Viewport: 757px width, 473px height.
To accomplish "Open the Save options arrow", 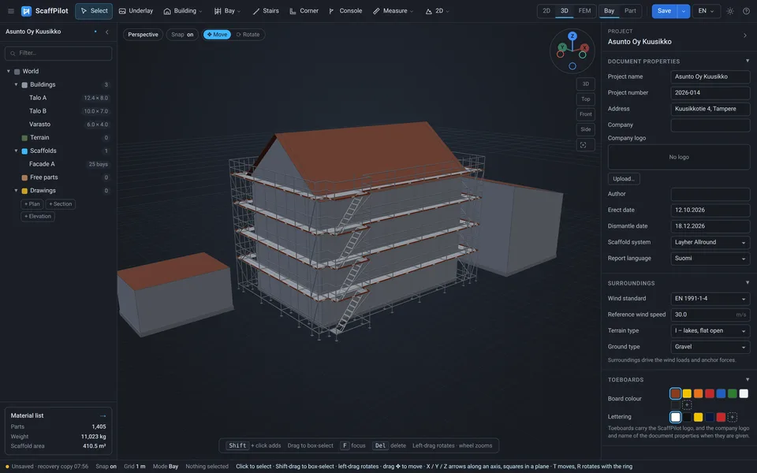I will click(684, 10).
